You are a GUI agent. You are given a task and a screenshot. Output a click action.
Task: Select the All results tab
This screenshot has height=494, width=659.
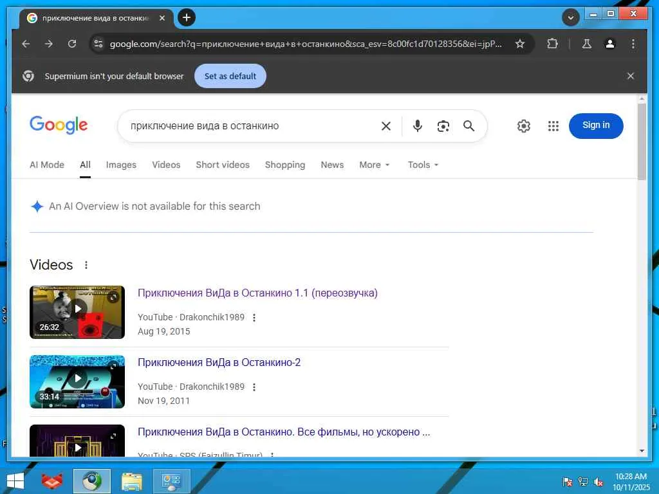(x=86, y=165)
